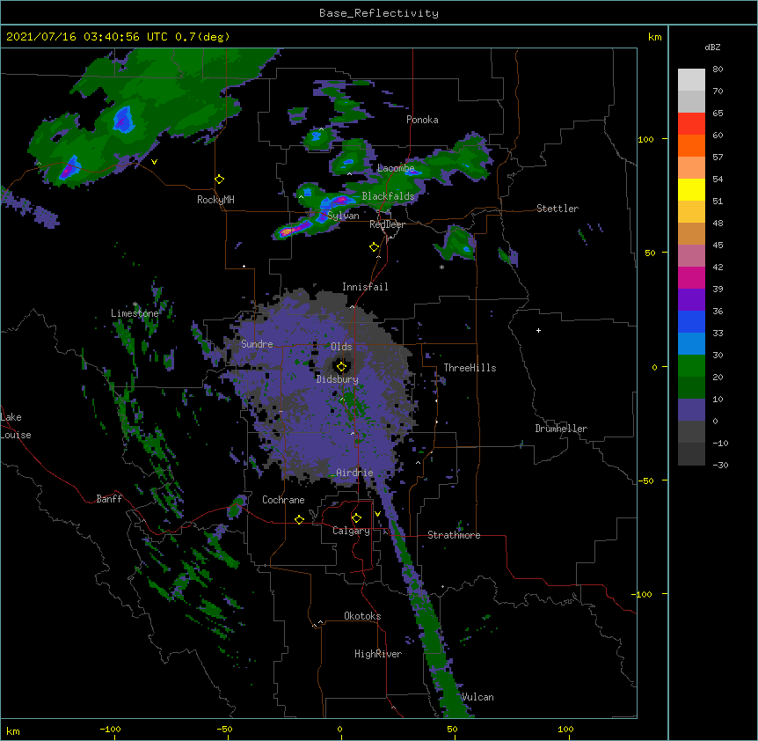Click the -50 tick on the right axis

pos(645,481)
